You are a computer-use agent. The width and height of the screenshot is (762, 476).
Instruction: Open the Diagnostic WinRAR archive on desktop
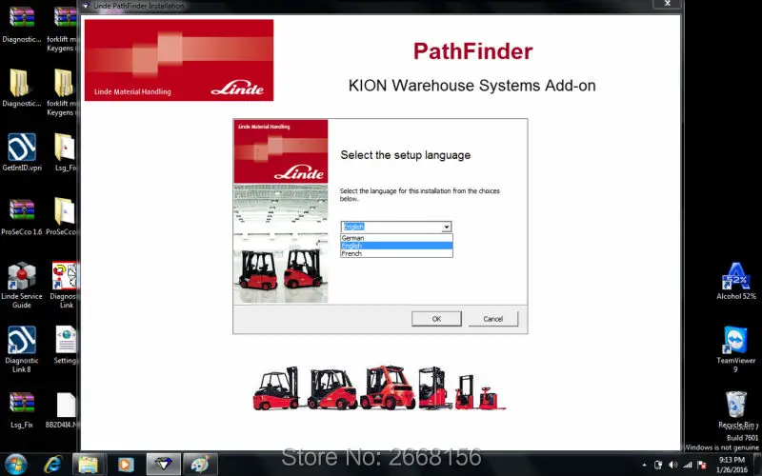click(21, 25)
